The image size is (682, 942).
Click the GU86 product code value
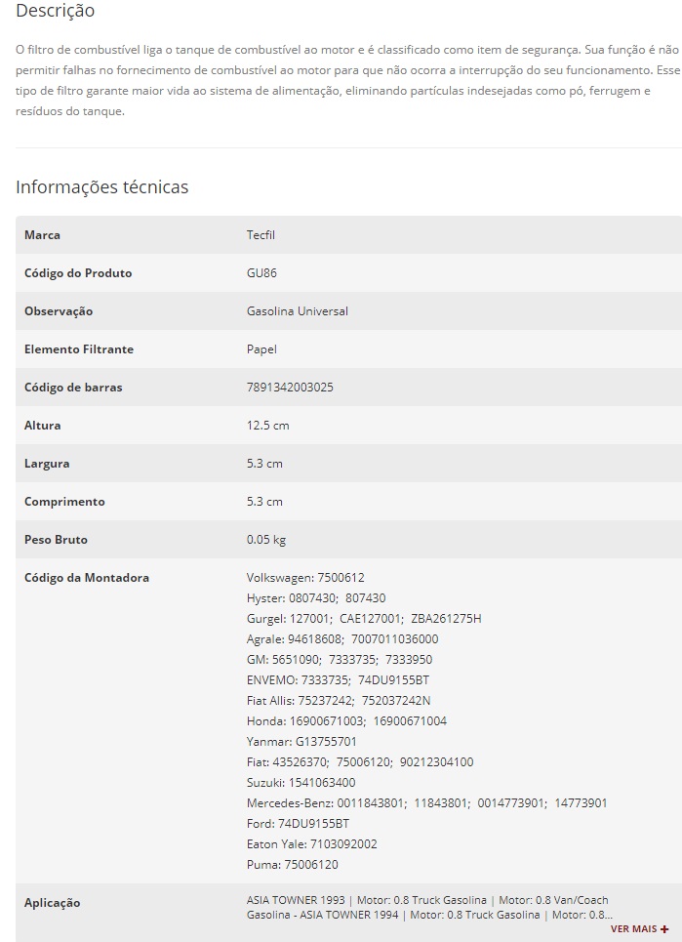(261, 273)
